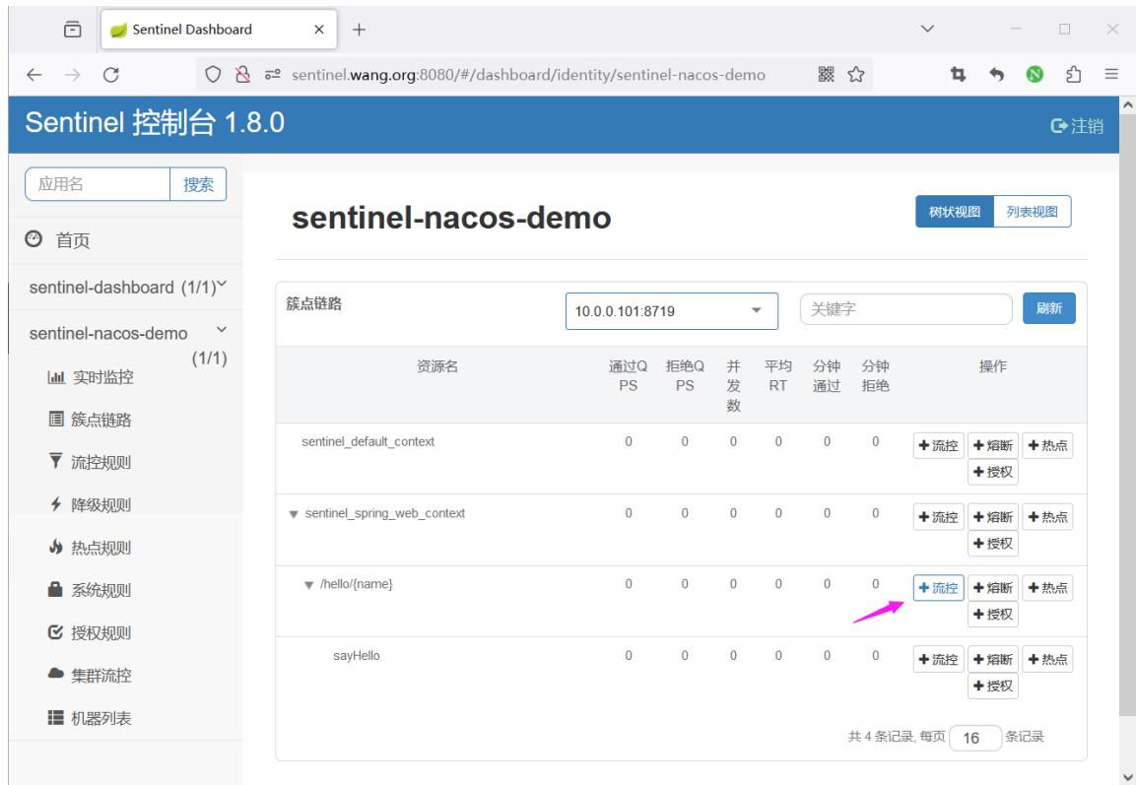The image size is (1136, 785).
Task: Click the Firefox view icon left of tab
Action: click(73, 29)
